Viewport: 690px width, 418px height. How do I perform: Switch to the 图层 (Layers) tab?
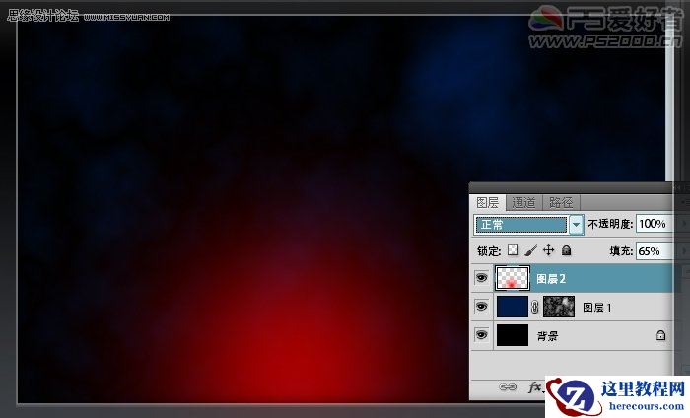tap(488, 203)
